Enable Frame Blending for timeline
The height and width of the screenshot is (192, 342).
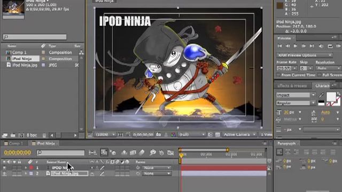coord(133,153)
